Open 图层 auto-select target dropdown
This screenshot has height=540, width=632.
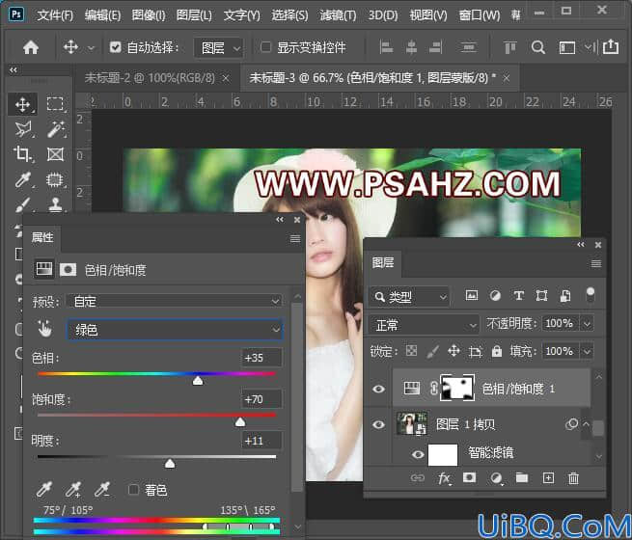tap(218, 48)
